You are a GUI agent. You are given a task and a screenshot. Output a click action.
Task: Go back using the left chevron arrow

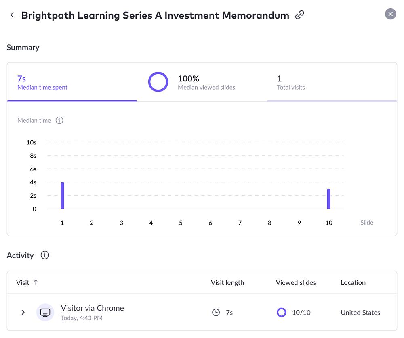(x=12, y=15)
